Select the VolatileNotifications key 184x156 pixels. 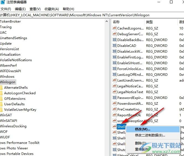[16, 60]
